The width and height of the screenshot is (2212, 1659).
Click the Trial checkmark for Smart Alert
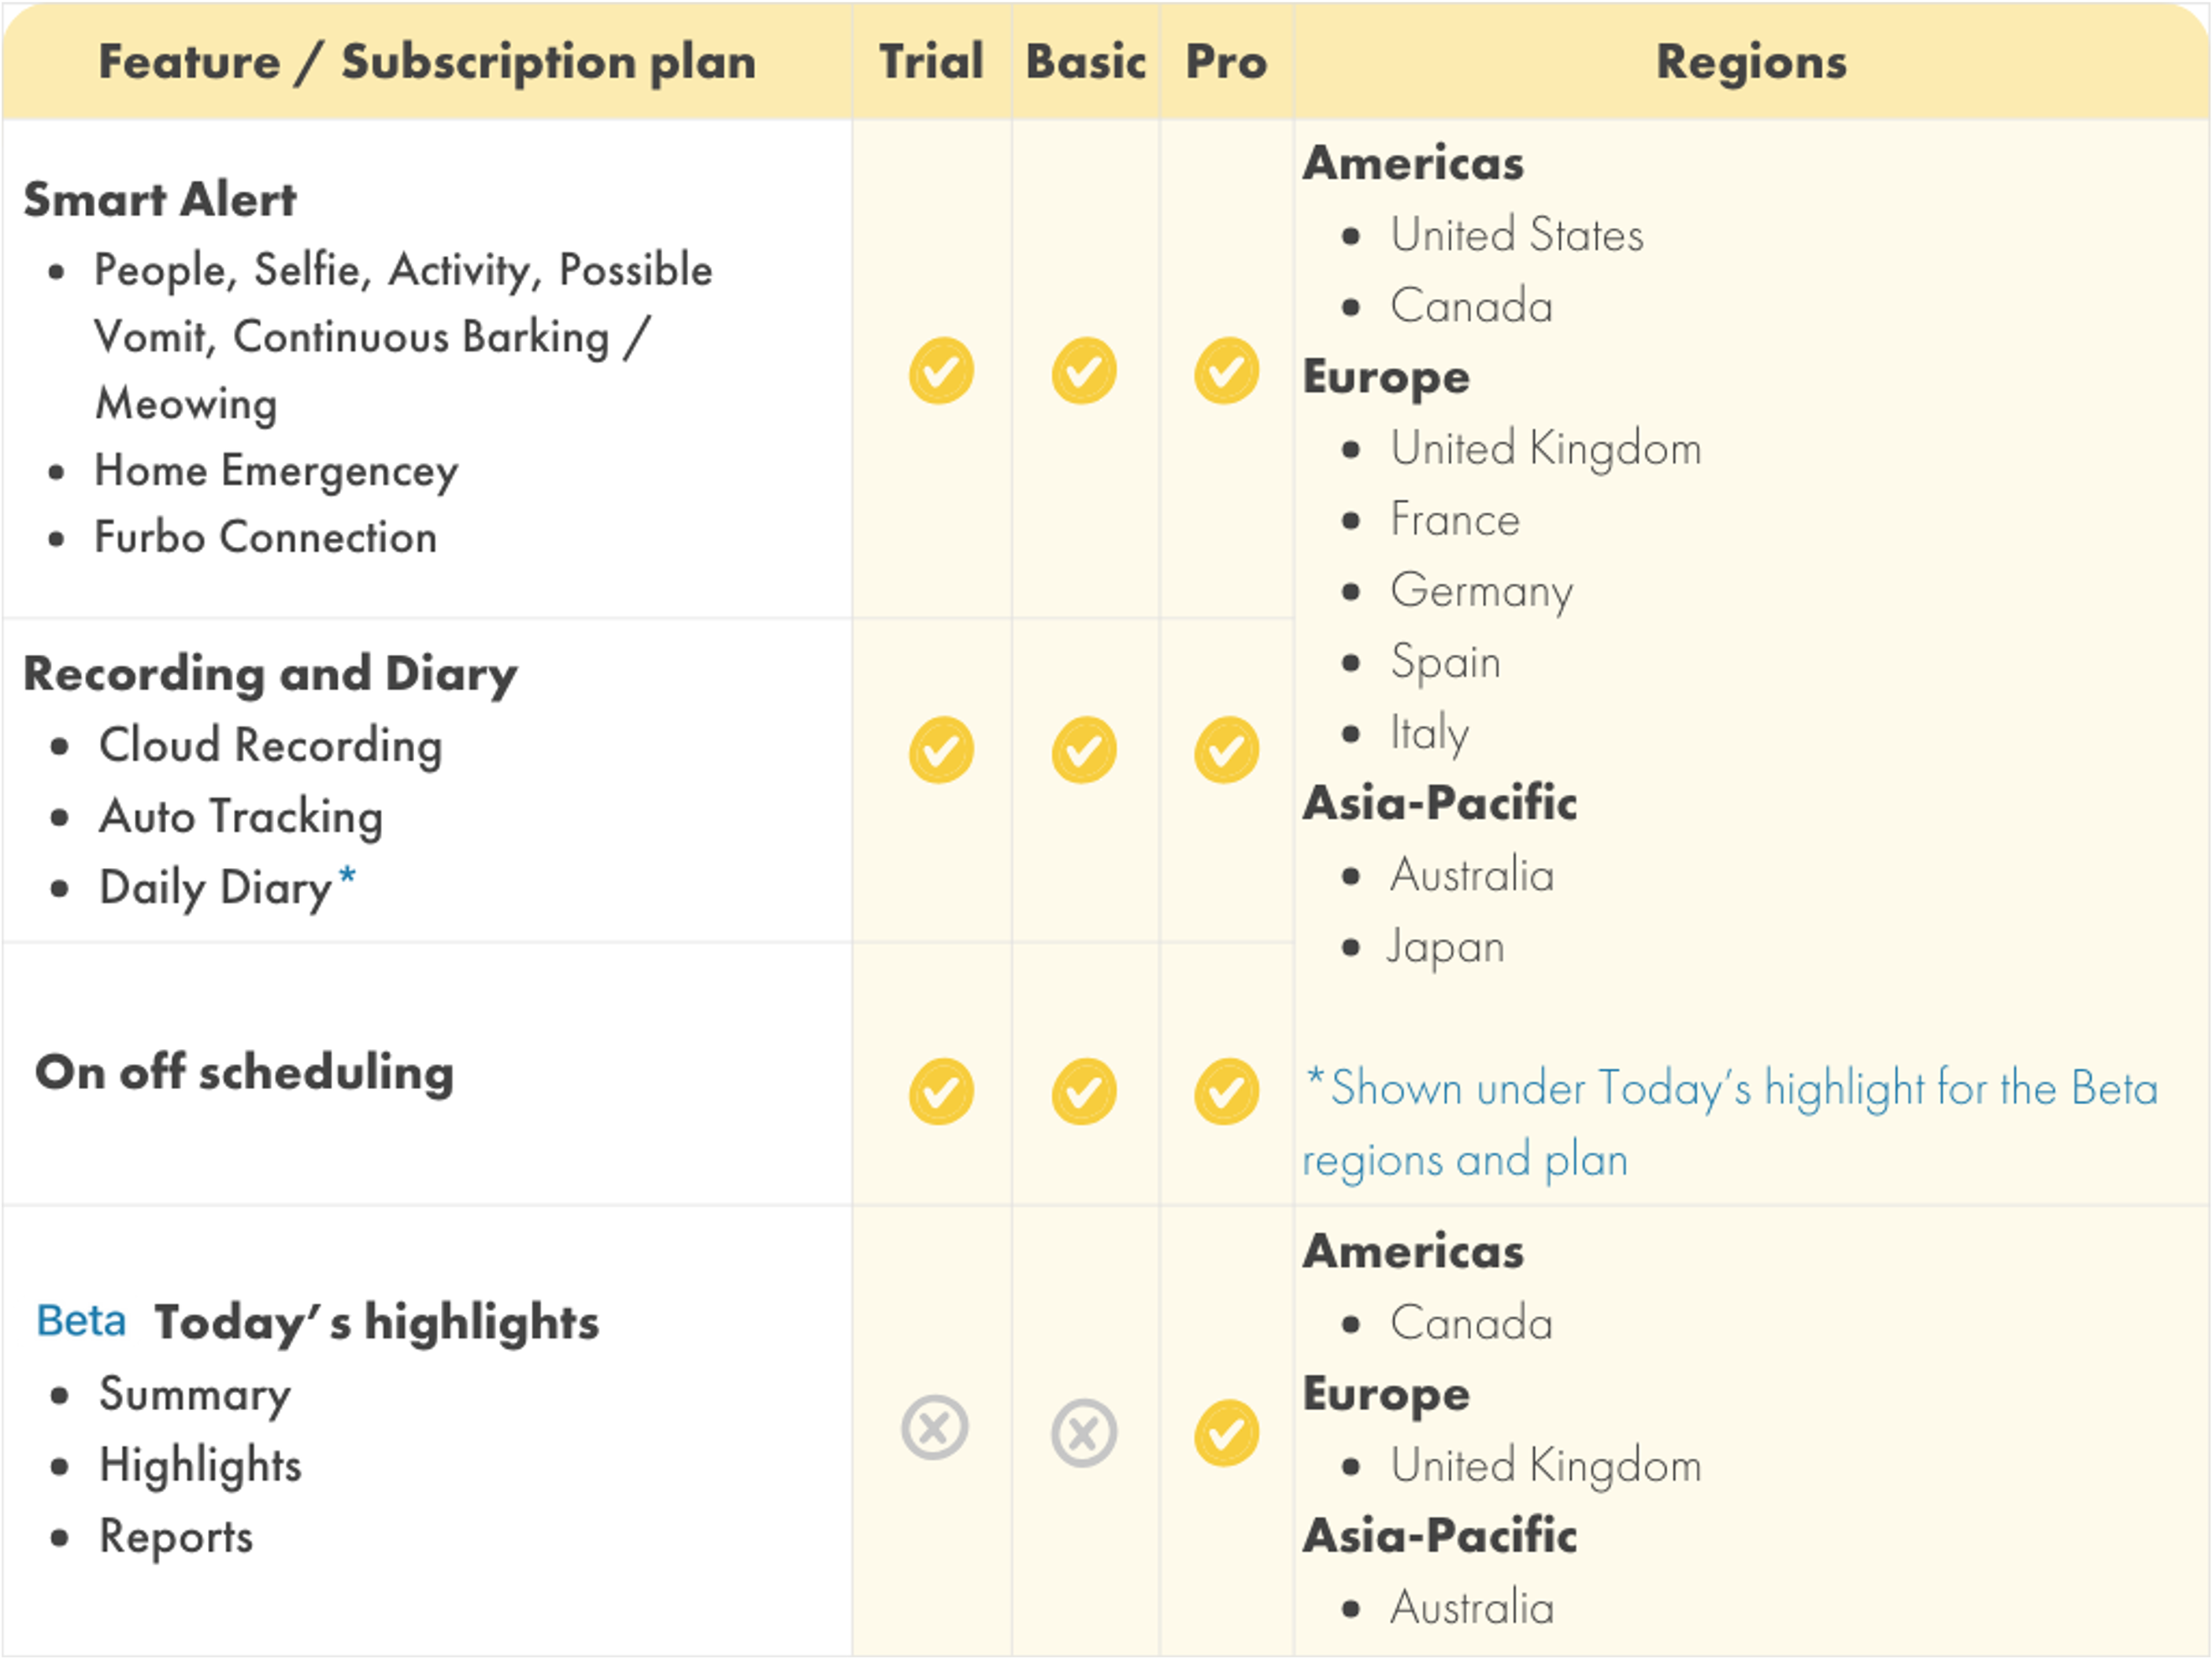coord(941,371)
